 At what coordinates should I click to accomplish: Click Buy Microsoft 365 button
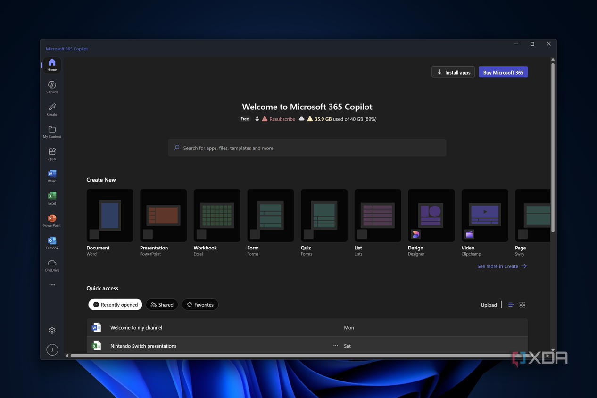coord(503,72)
